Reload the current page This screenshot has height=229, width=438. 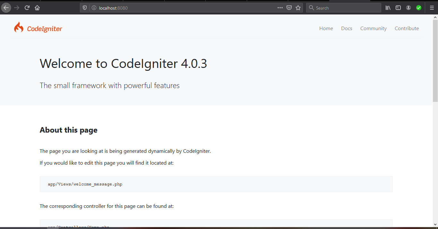pyautogui.click(x=27, y=8)
